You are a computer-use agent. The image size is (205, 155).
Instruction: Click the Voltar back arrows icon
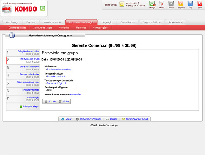63,119
